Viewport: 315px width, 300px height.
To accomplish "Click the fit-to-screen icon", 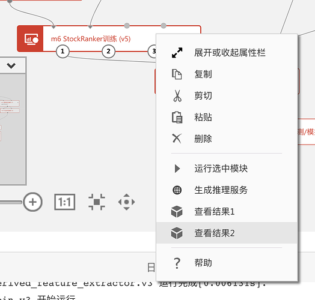I will [97, 202].
